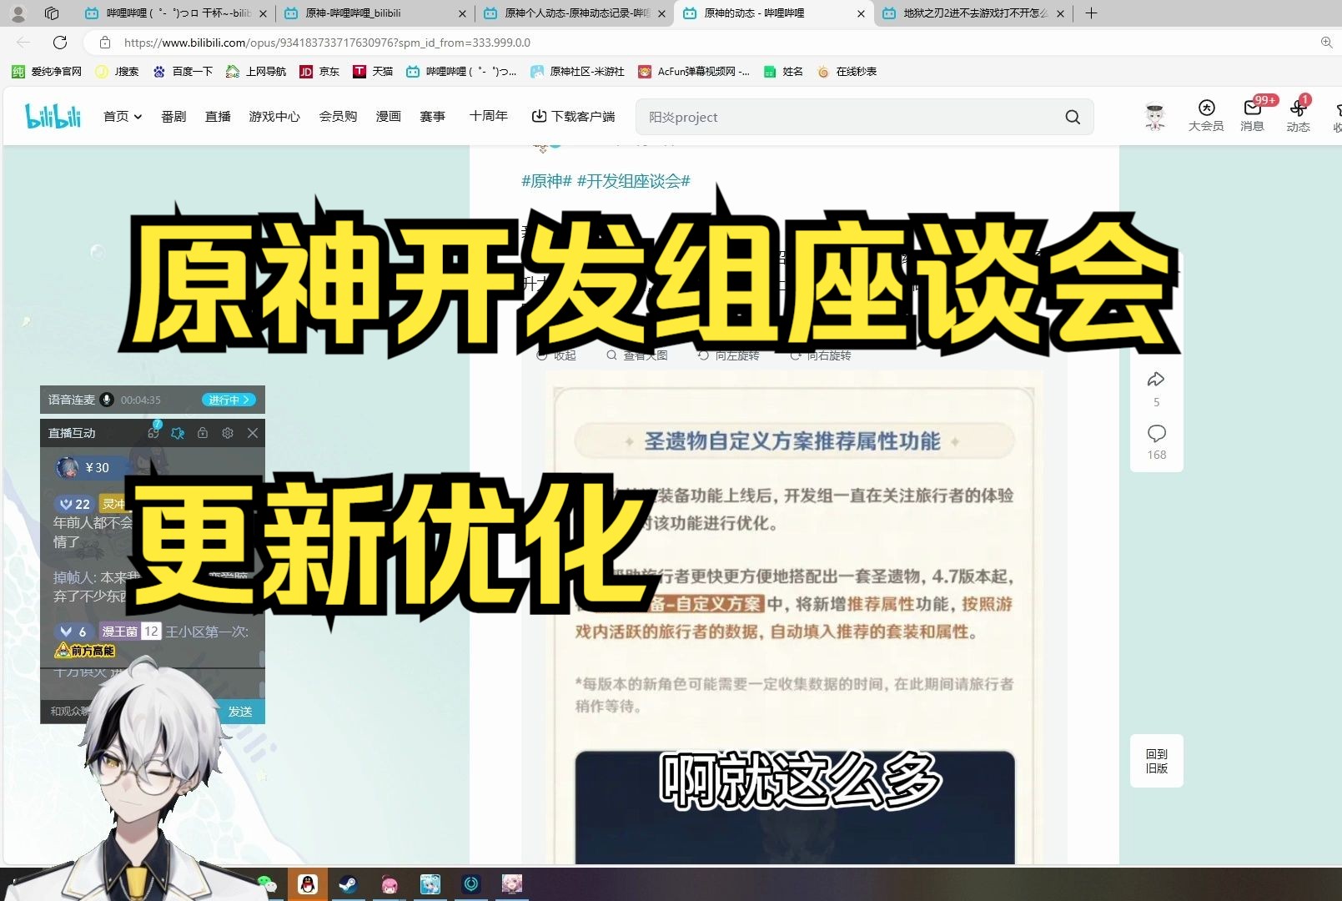Open 天猫 bookmark
1342x901 pixels.
373,72
